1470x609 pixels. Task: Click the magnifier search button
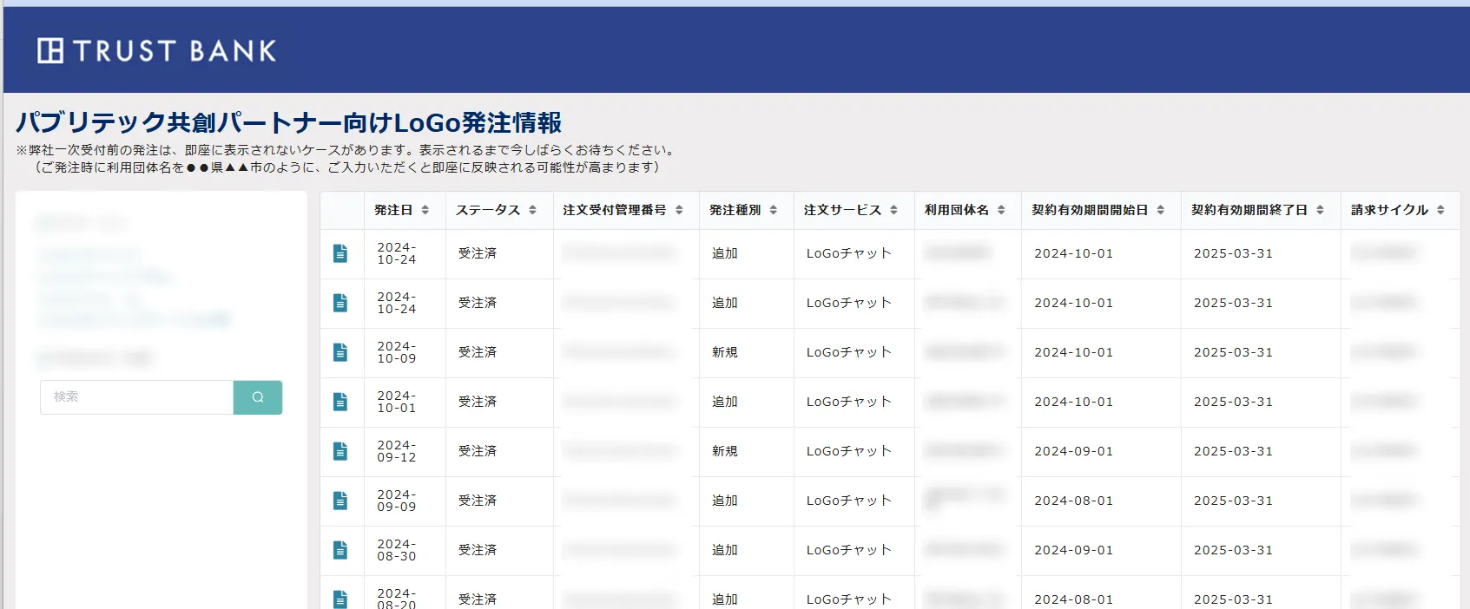258,397
